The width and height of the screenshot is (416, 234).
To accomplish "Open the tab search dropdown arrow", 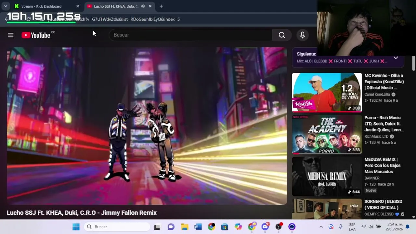I will (x=6, y=6).
